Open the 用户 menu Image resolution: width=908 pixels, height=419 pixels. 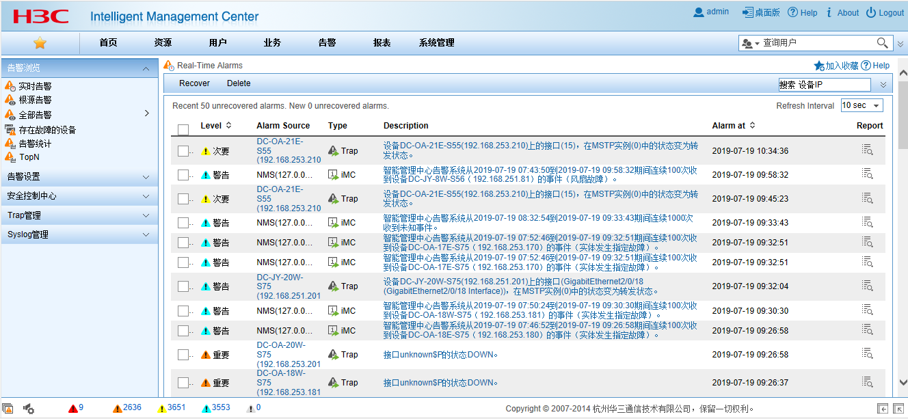pos(217,42)
